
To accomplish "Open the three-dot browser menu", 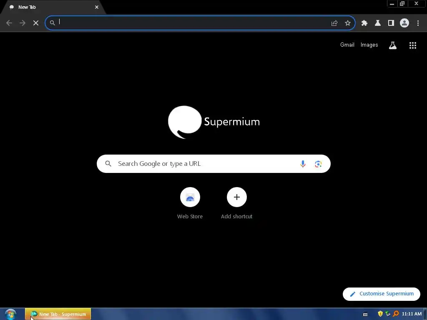I will [418, 23].
